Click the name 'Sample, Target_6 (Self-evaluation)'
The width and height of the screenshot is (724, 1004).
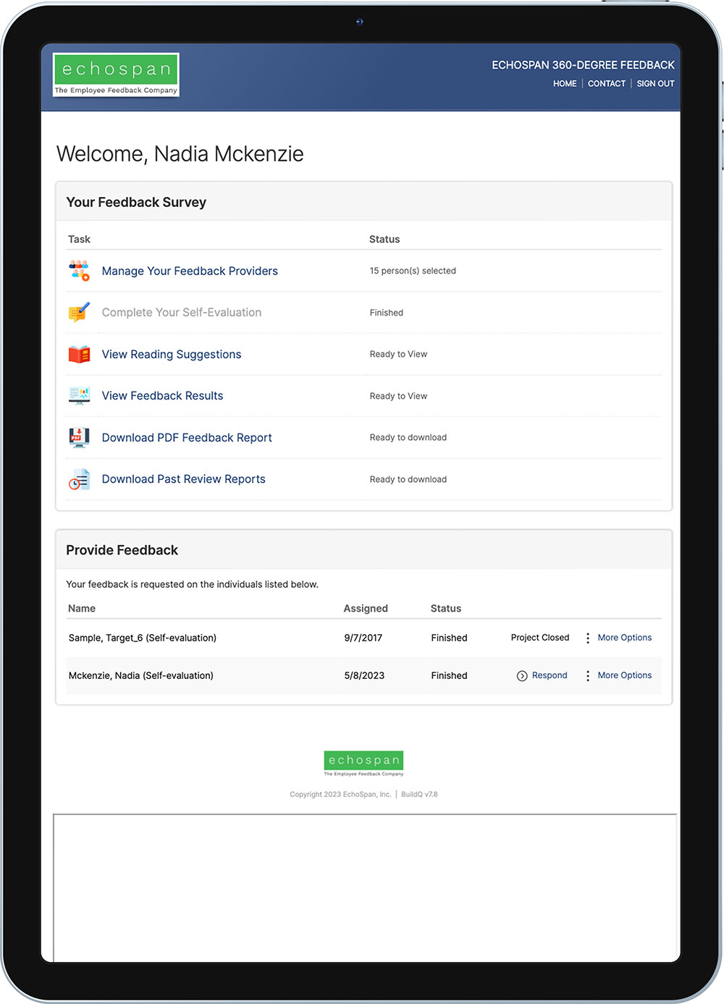pos(143,638)
